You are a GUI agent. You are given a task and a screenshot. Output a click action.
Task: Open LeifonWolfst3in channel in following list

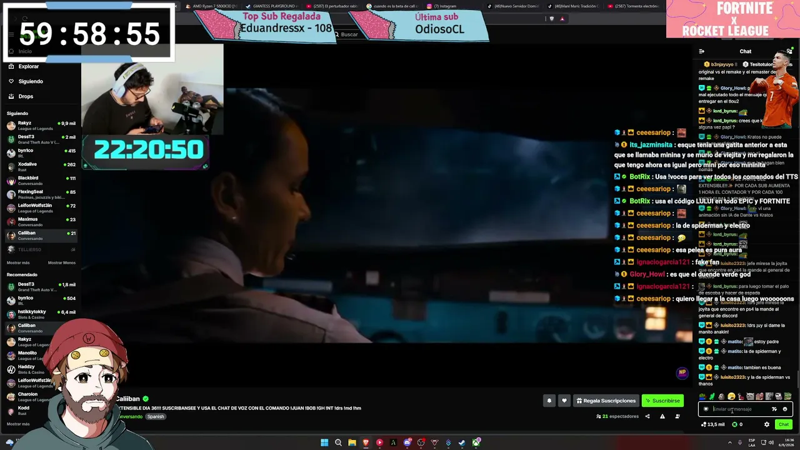pyautogui.click(x=41, y=208)
